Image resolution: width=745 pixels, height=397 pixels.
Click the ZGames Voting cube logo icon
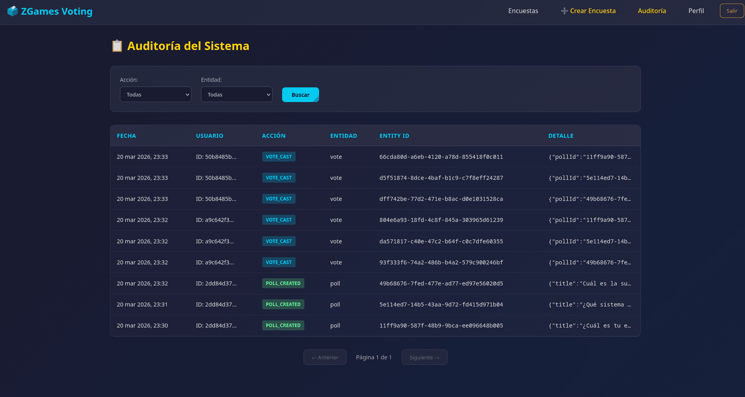click(13, 11)
